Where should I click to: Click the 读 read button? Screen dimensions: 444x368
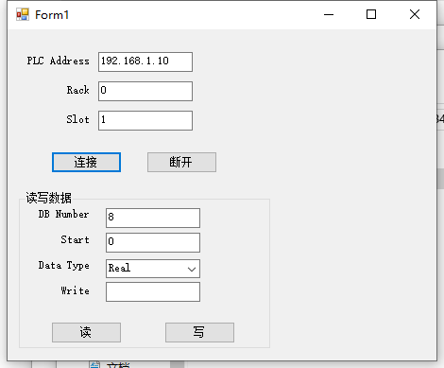(86, 332)
